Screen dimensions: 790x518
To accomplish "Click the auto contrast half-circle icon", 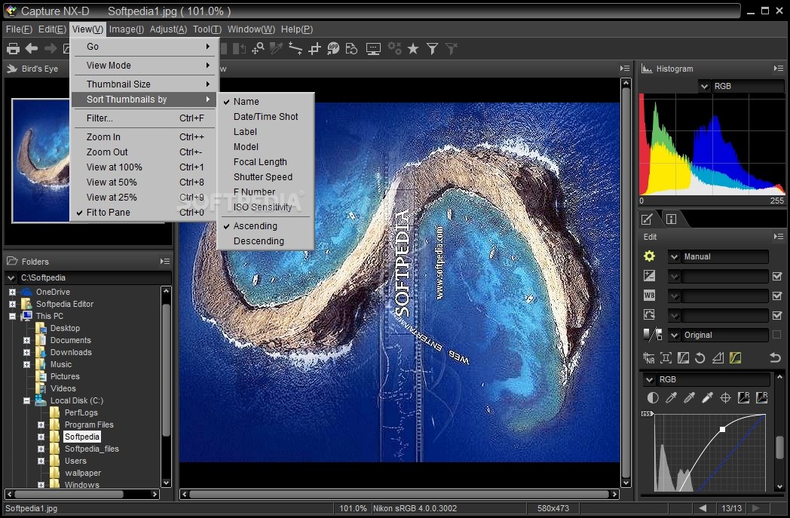I will pos(653,398).
